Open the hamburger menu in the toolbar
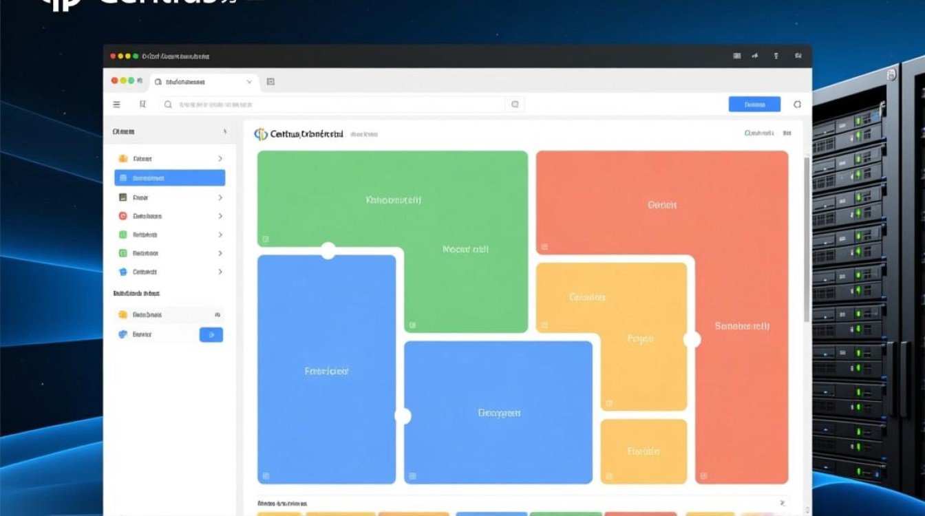The height and width of the screenshot is (516, 925). coord(116,105)
